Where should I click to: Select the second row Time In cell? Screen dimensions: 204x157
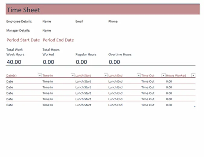[x=48, y=87]
